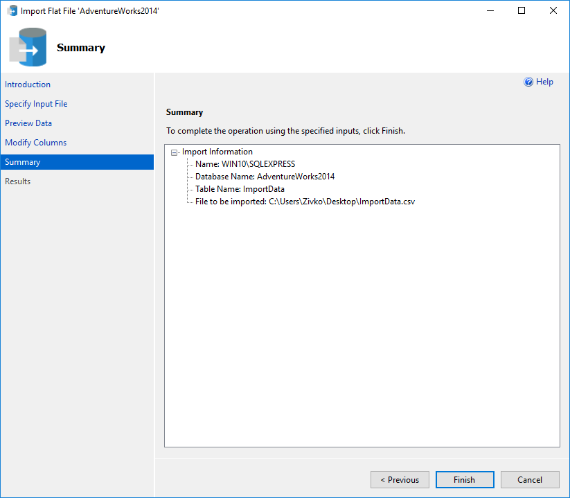Switch to the Specify Input File step

click(x=36, y=103)
